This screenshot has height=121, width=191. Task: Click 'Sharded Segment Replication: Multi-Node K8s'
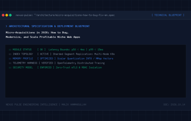(x=84, y=54)
